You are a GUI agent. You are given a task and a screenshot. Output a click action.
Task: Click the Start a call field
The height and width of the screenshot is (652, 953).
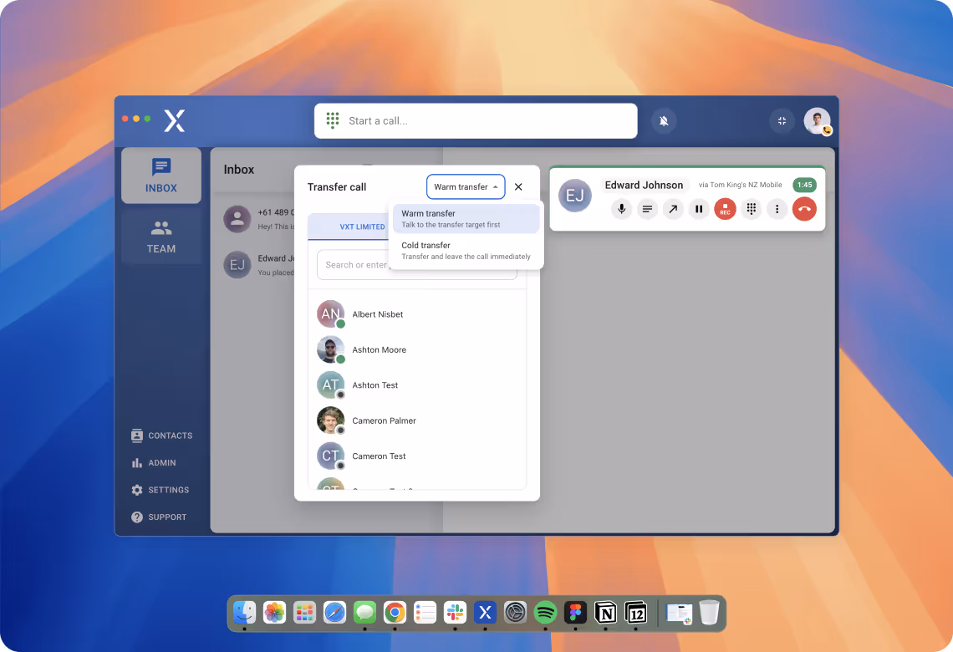(476, 121)
